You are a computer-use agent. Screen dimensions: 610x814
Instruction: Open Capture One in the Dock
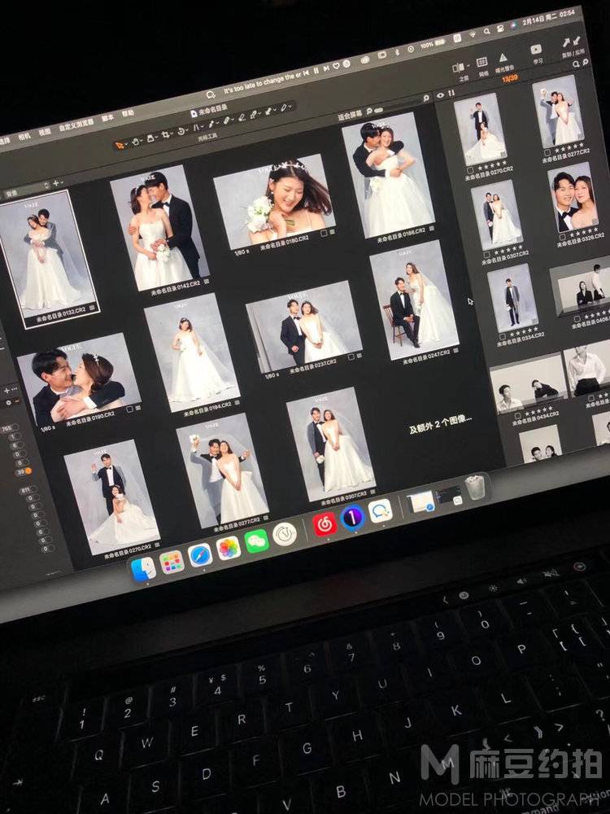coord(353,518)
